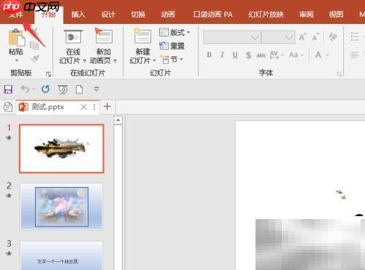The height and width of the screenshot is (270, 365).
Task: Open the font name combo box
Action: (232, 37)
